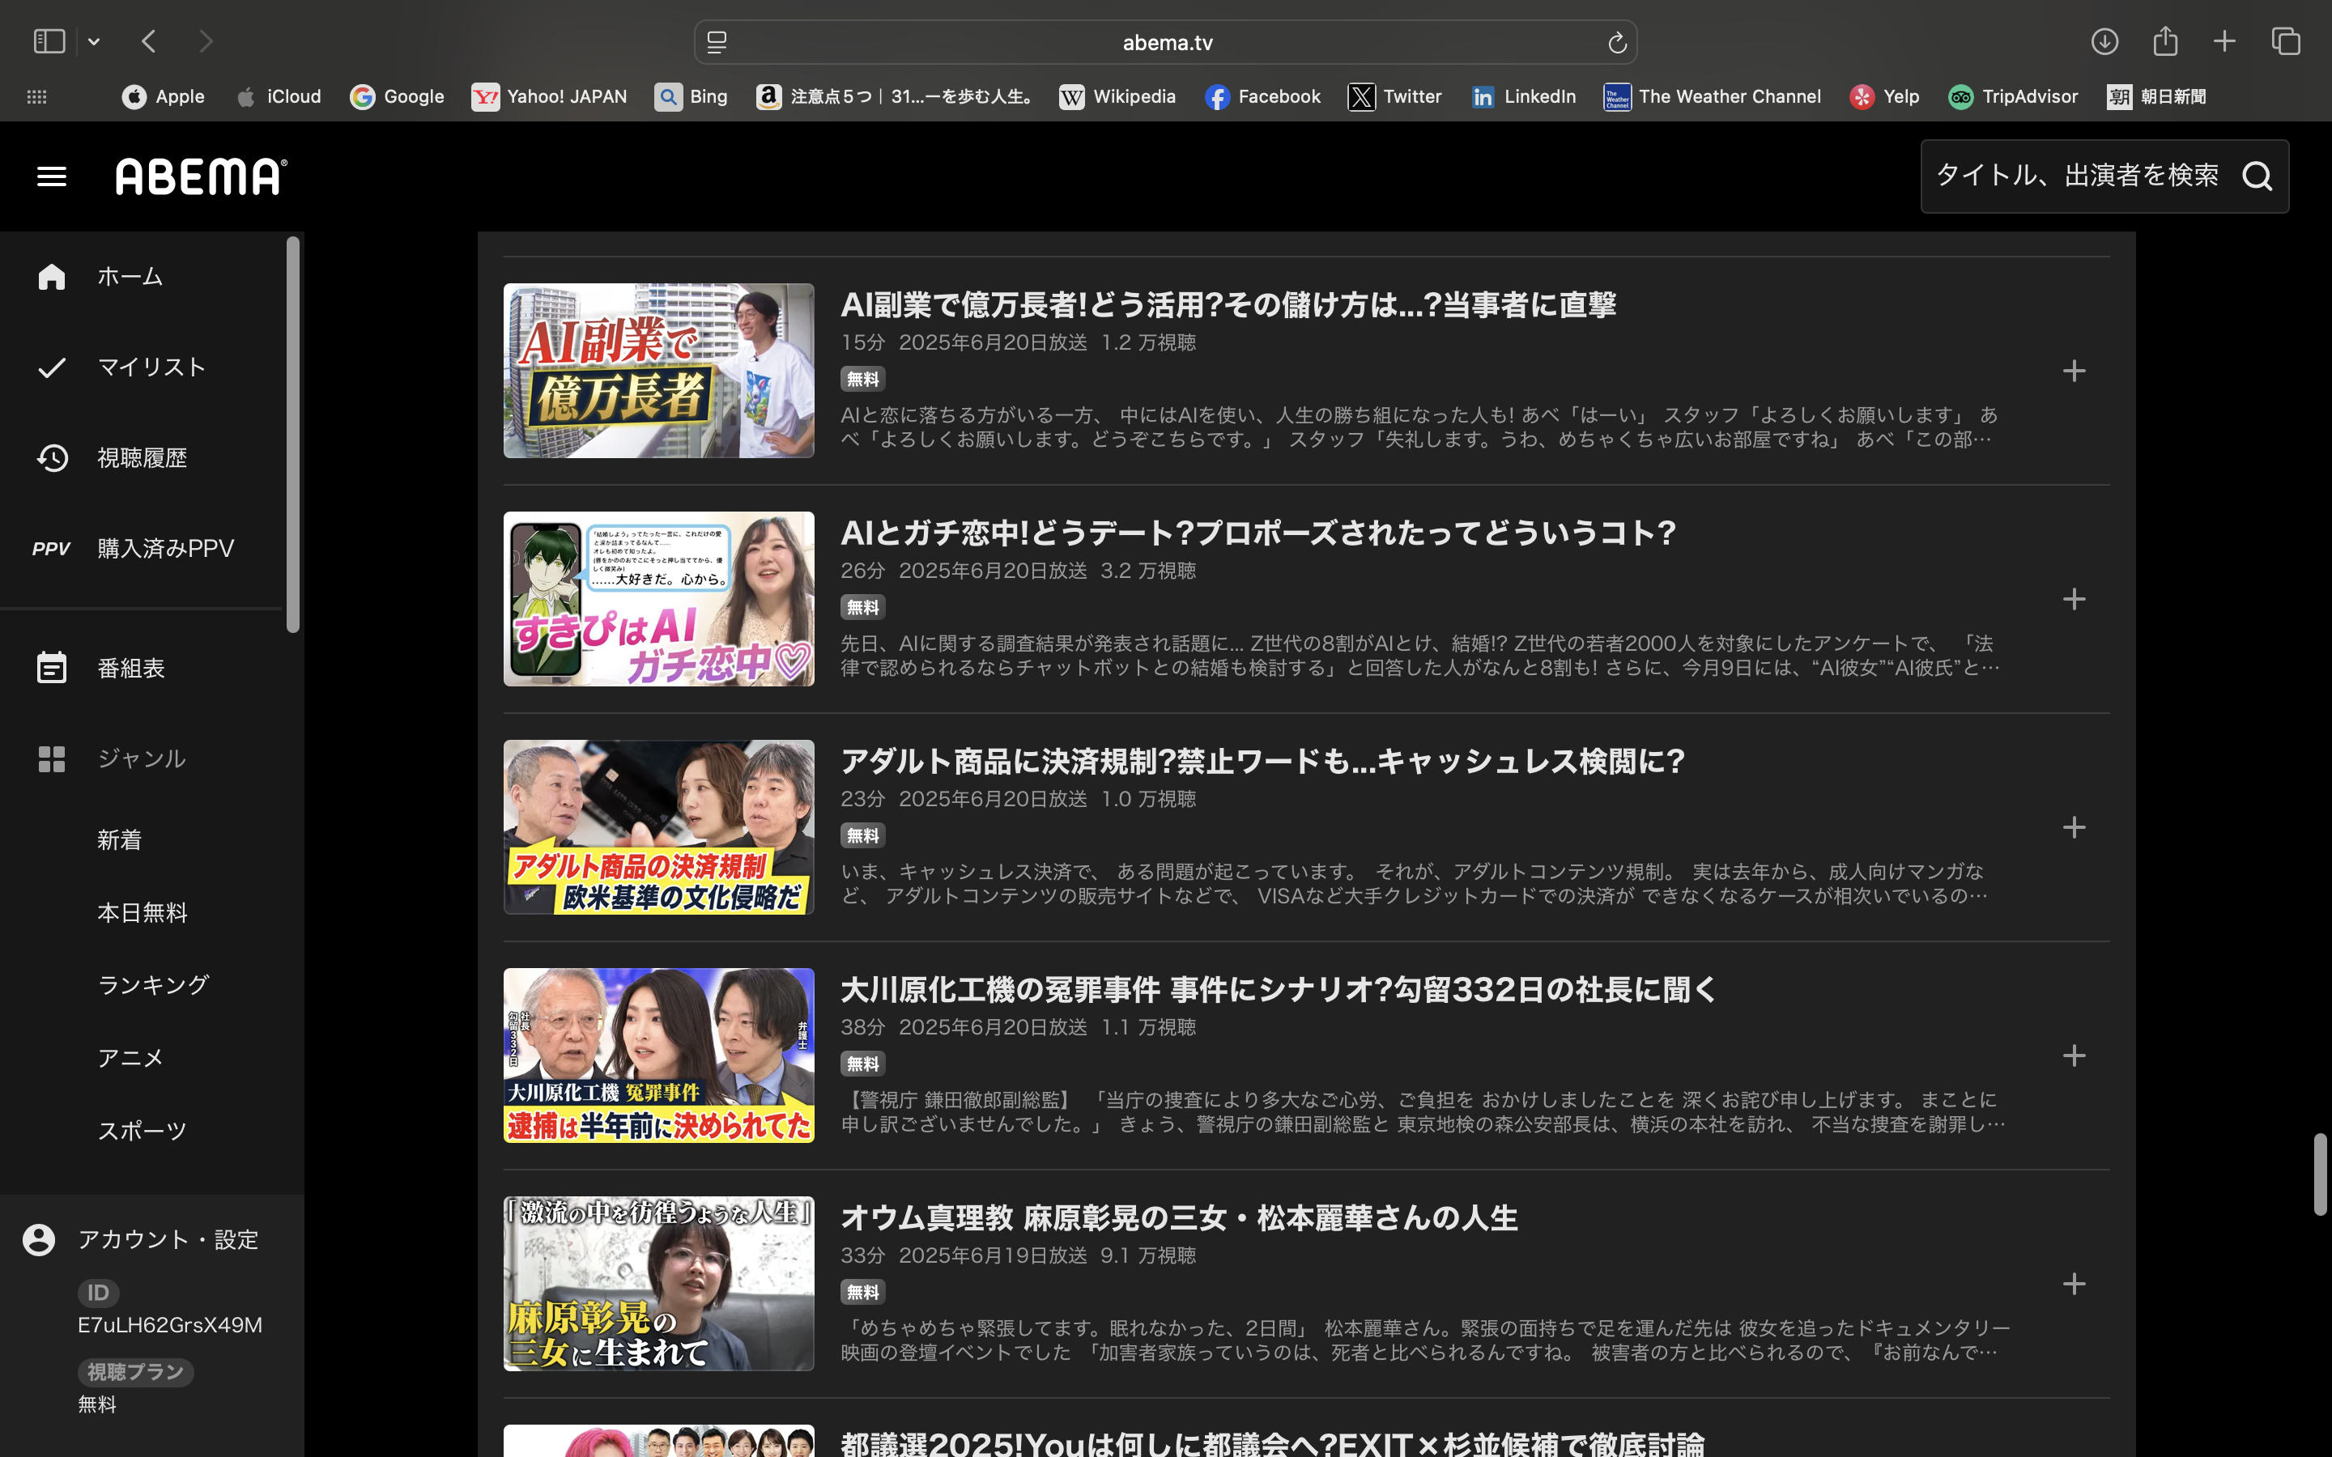Open the アダルト商品の決済規制 thumbnail
The width and height of the screenshot is (2332, 1457).
coord(658,828)
